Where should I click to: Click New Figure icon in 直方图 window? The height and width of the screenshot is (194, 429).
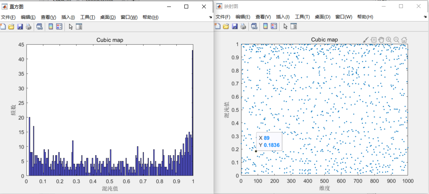[x=2, y=27]
